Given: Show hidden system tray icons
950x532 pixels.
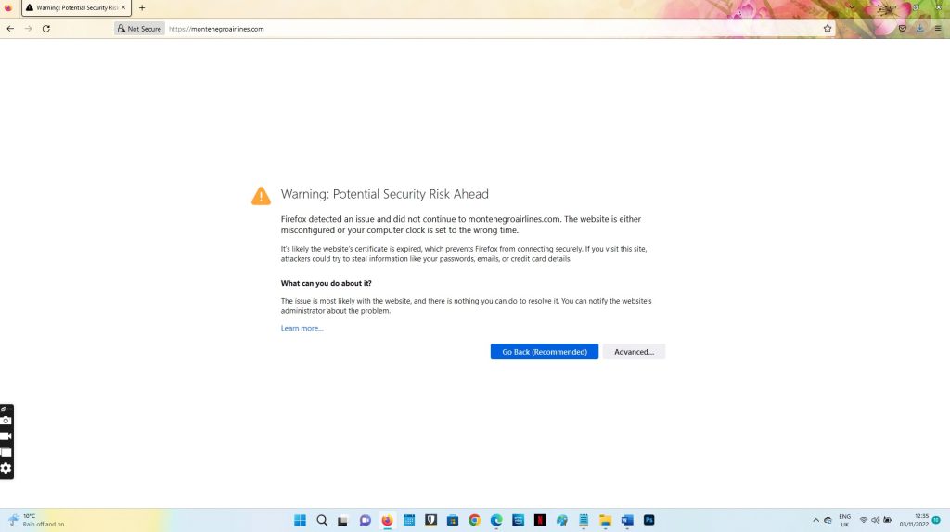Looking at the screenshot, I should pos(815,521).
